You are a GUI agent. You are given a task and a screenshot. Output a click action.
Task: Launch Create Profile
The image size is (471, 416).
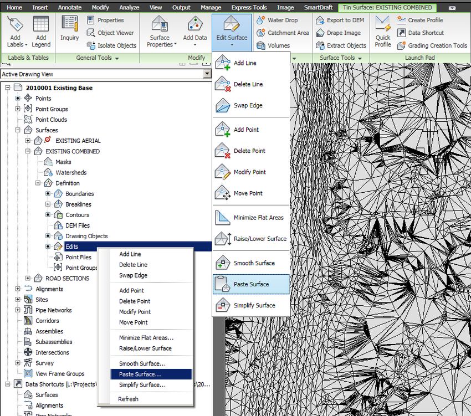tap(420, 20)
